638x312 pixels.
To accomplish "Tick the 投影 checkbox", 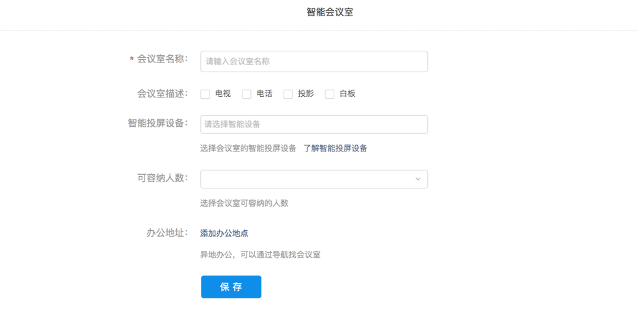I will click(x=288, y=94).
